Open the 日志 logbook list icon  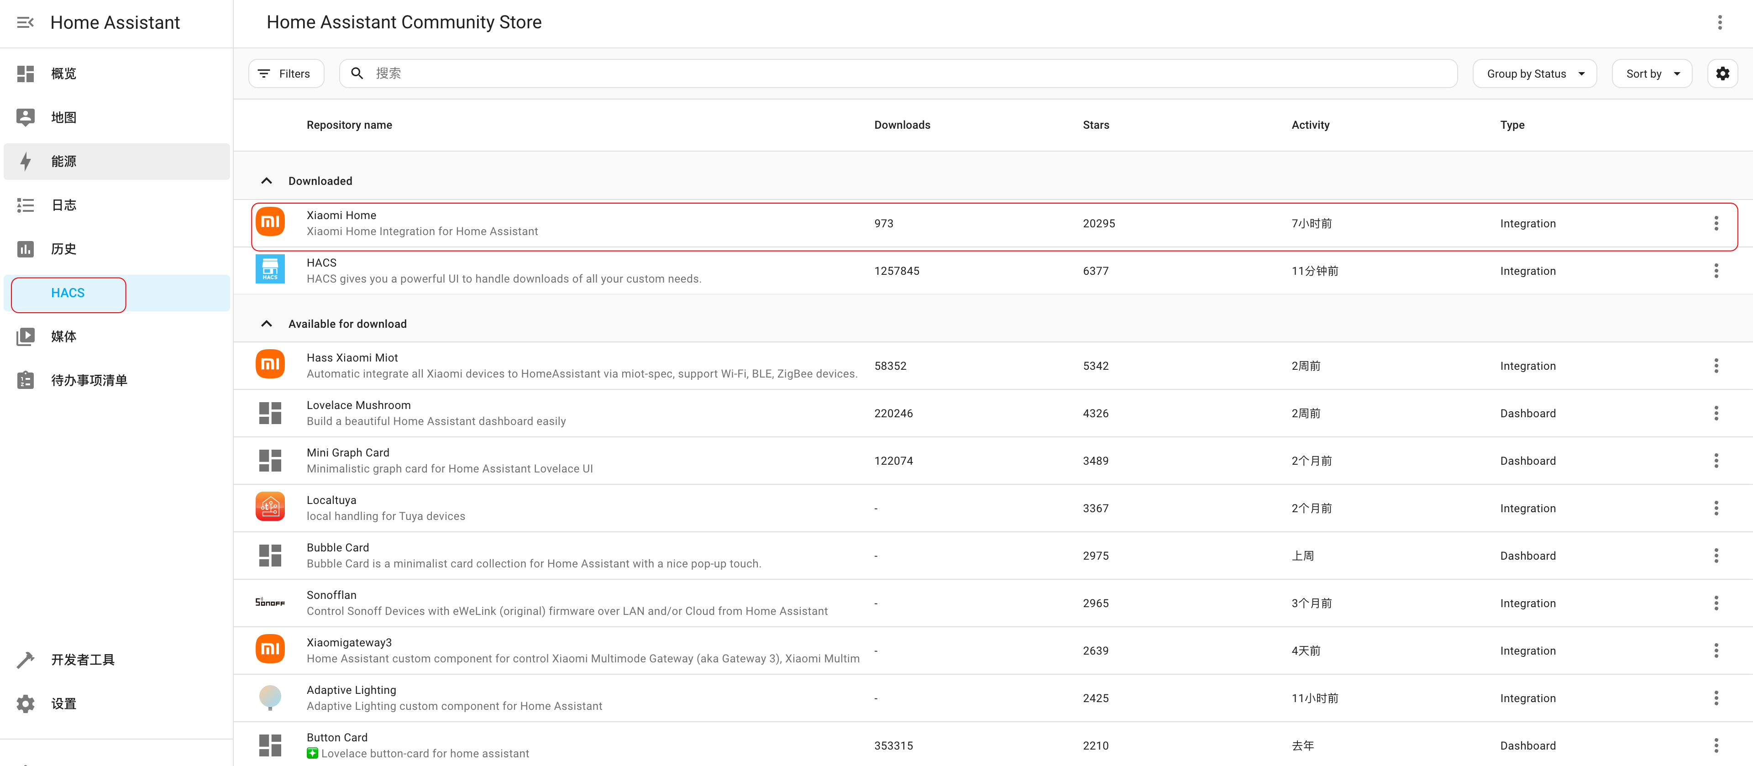pyautogui.click(x=25, y=205)
